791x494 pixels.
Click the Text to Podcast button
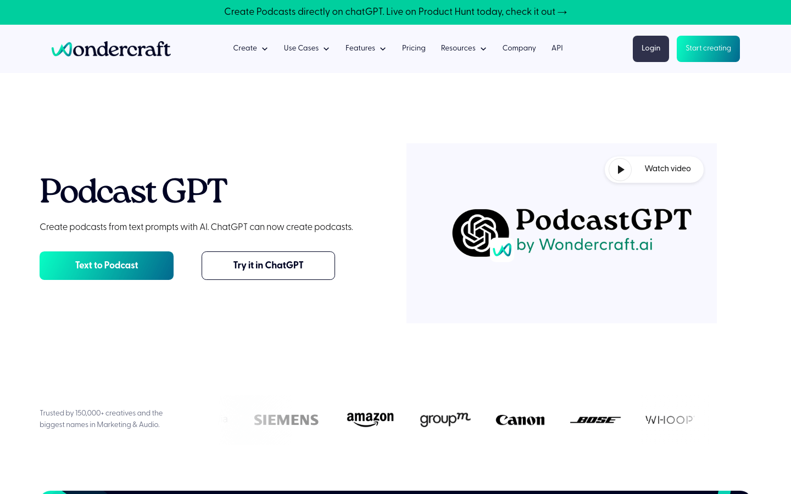click(x=107, y=266)
